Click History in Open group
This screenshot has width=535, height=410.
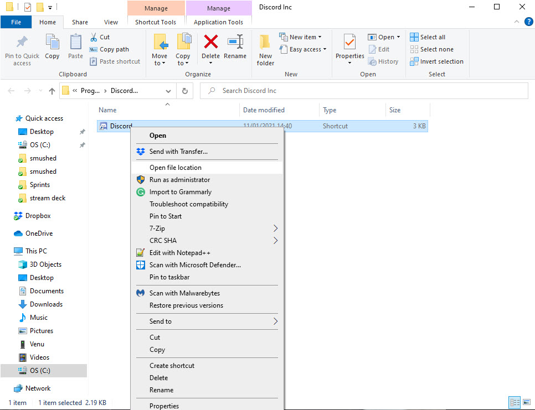pyautogui.click(x=383, y=61)
